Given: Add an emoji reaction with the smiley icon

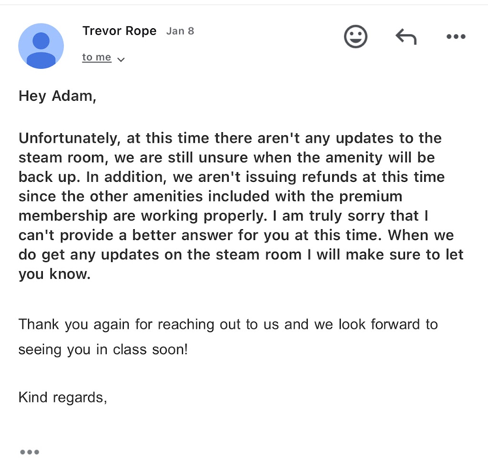Looking at the screenshot, I should point(356,37).
